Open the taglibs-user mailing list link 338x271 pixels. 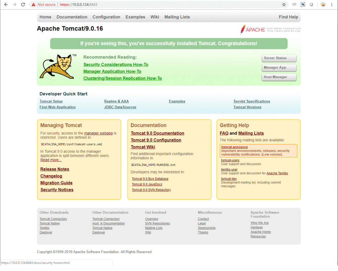[229, 170]
